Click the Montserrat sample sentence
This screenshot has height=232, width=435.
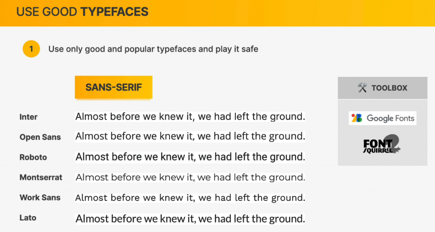[190, 177]
